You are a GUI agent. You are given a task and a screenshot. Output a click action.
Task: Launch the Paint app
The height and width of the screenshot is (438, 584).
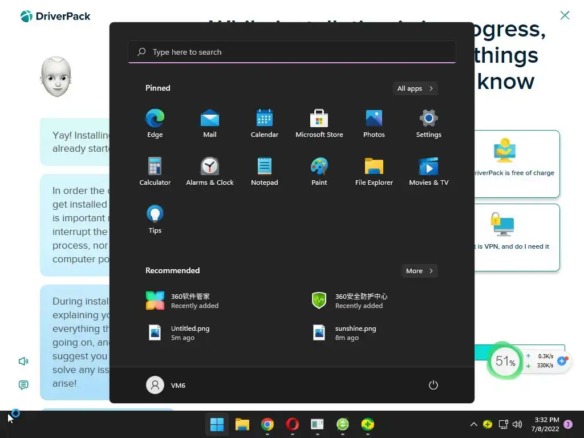(319, 171)
